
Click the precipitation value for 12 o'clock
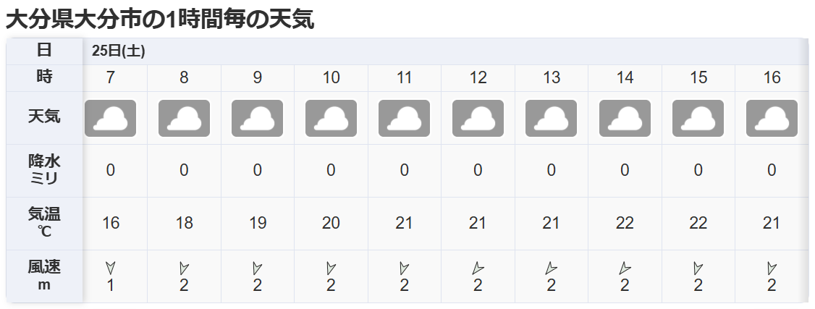pyautogui.click(x=478, y=170)
